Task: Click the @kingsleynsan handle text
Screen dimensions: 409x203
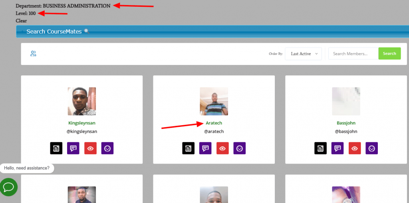Action: click(x=81, y=132)
